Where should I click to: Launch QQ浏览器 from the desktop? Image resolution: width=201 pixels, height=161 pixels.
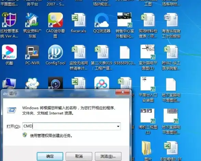point(102,20)
